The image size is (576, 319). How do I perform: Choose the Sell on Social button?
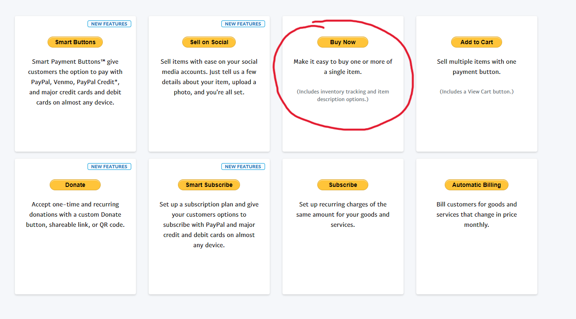[209, 42]
